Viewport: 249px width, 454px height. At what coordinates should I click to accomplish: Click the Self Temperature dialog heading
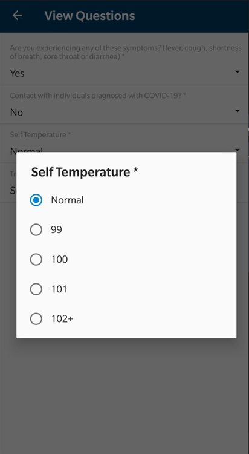pos(85,172)
